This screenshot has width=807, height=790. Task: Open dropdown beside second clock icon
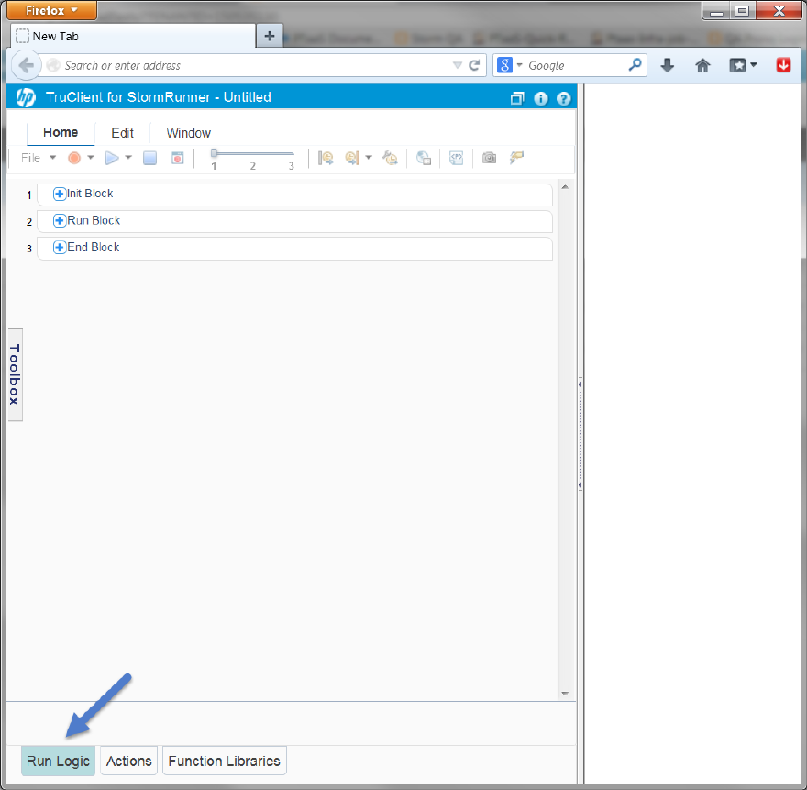(x=369, y=158)
